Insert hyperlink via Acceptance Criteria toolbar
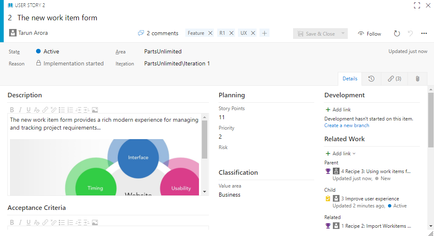This screenshot has width=434, height=236. (x=45, y=222)
